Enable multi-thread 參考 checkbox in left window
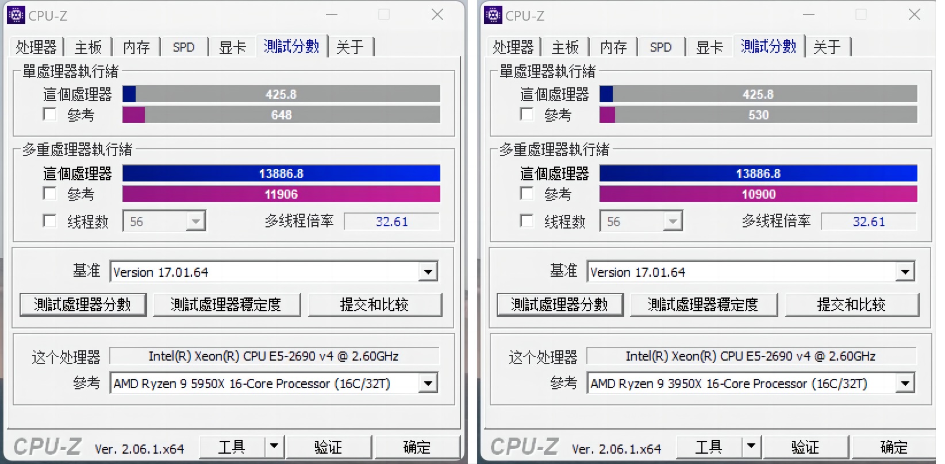 (50, 194)
